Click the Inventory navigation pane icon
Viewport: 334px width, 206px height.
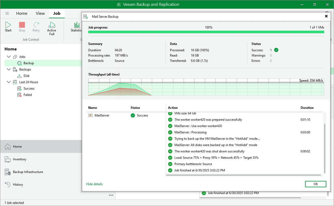point(8,159)
